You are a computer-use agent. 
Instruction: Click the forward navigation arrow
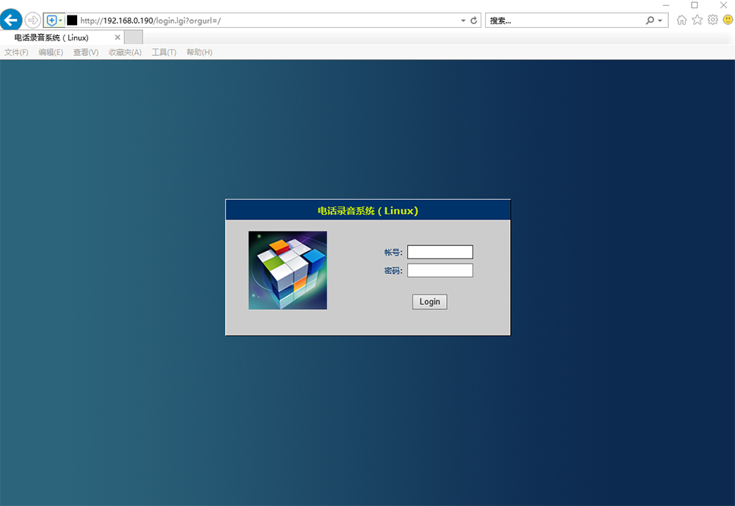(x=32, y=20)
